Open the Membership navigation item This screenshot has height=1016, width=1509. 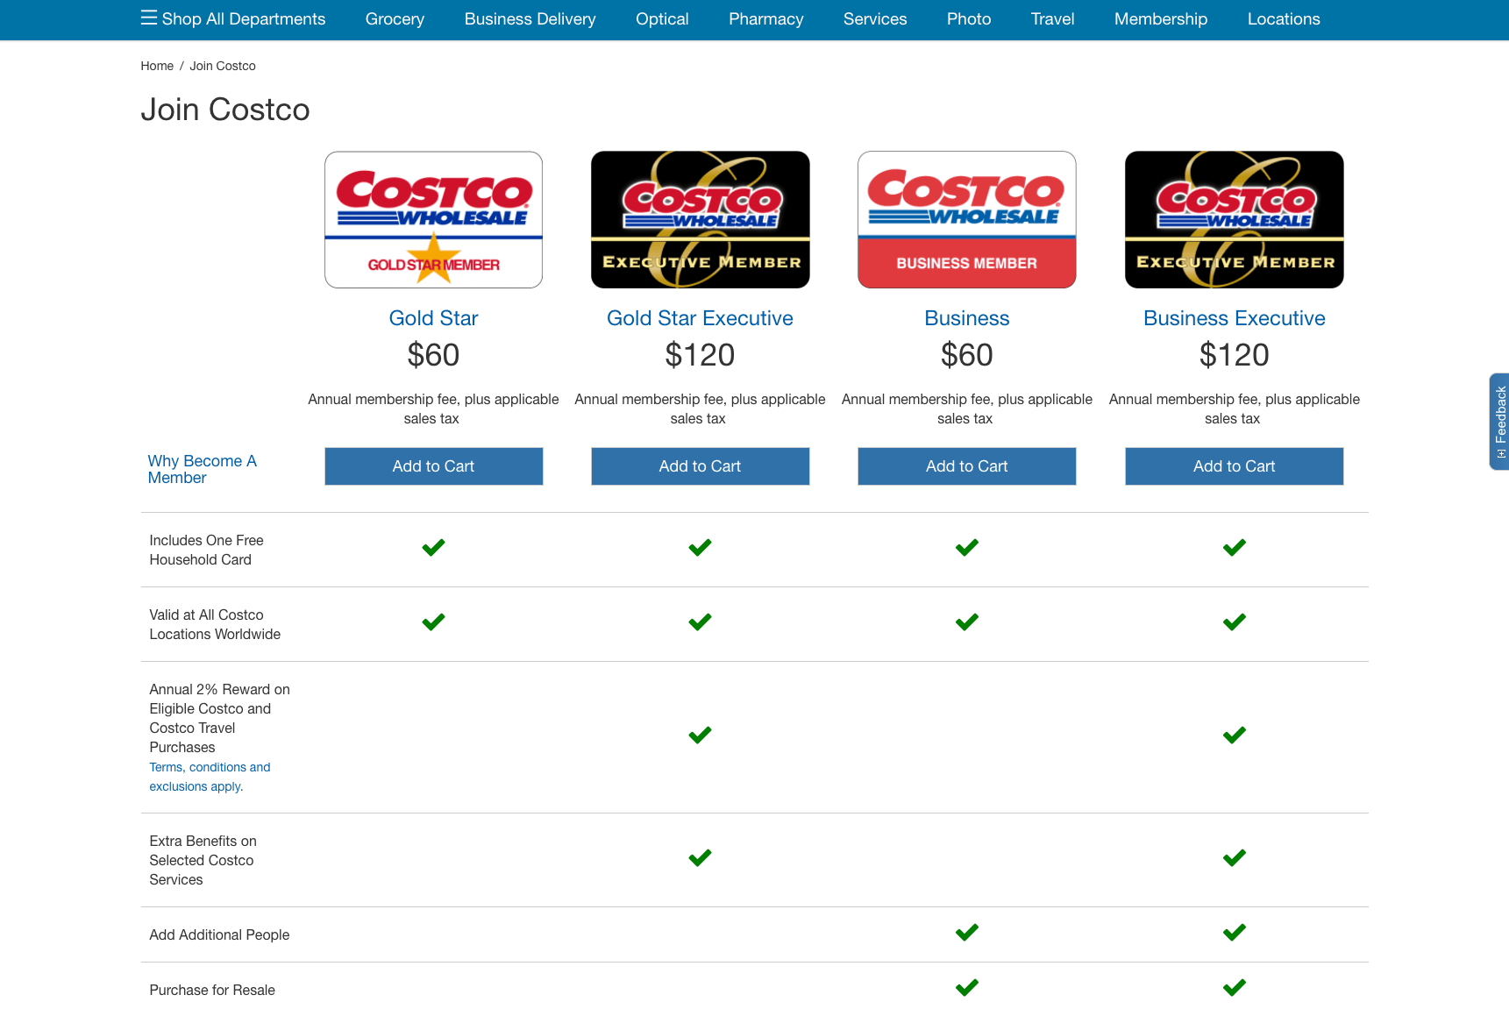coord(1161,19)
